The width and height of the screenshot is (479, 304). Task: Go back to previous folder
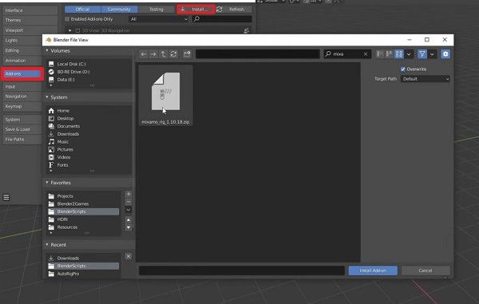tap(144, 54)
